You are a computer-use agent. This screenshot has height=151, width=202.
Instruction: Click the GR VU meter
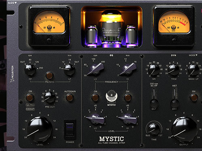click(49, 26)
